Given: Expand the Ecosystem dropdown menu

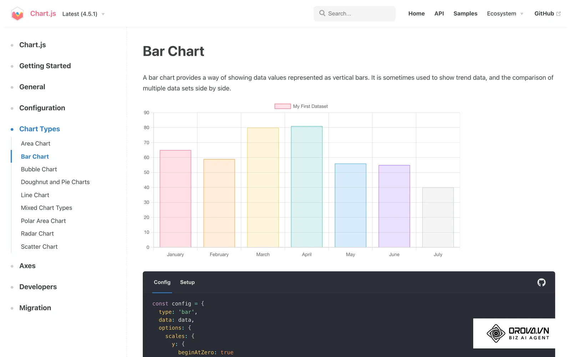Looking at the screenshot, I should 505,14.
